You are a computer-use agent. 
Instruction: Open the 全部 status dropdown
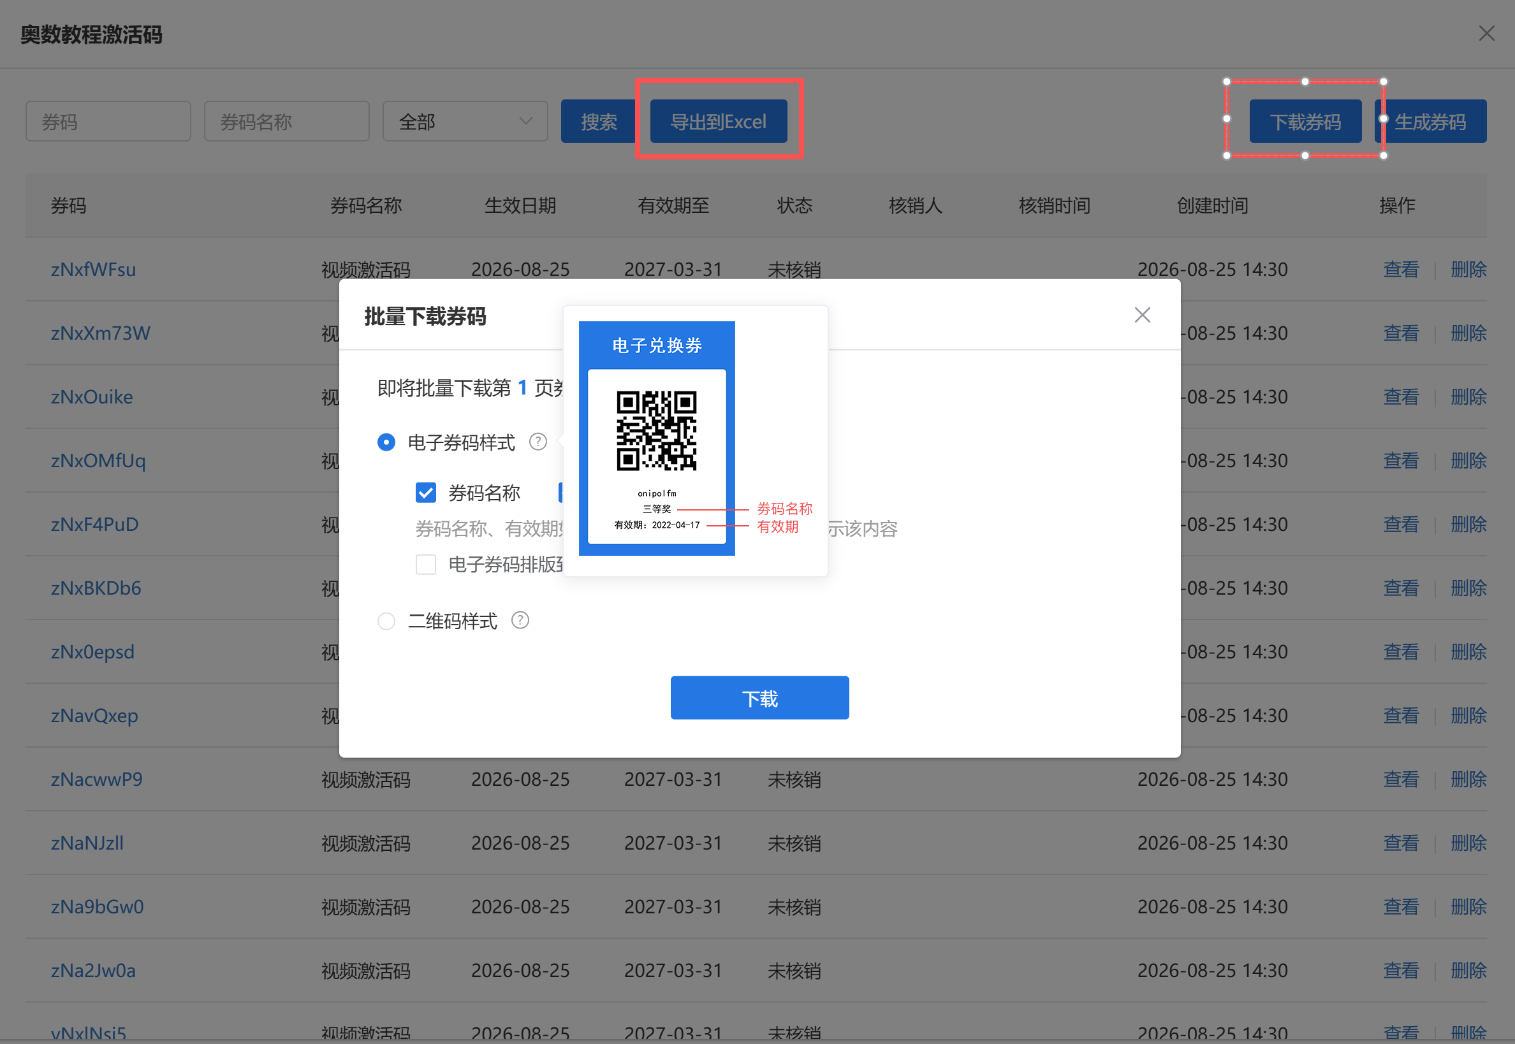click(465, 121)
